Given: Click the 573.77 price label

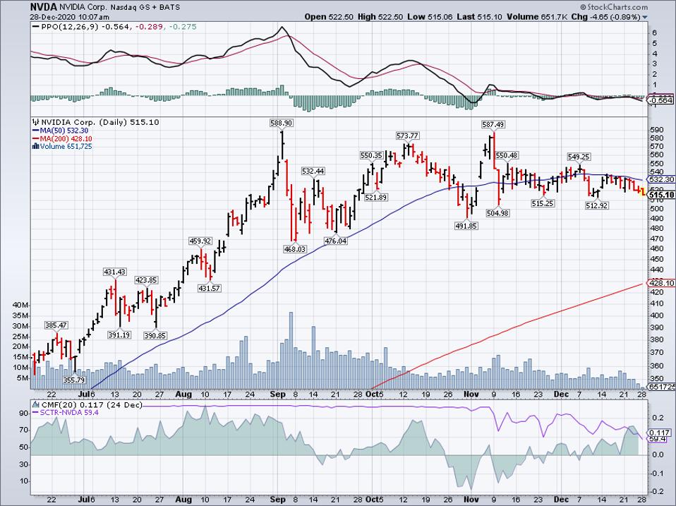Looking at the screenshot, I should coord(407,135).
